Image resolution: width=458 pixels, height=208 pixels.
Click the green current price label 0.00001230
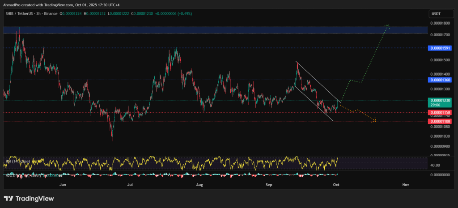[440, 101]
